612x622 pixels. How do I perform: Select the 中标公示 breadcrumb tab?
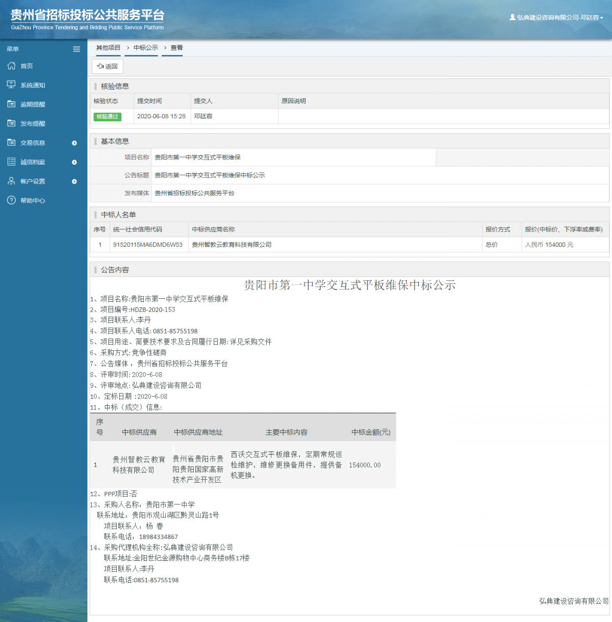point(146,48)
